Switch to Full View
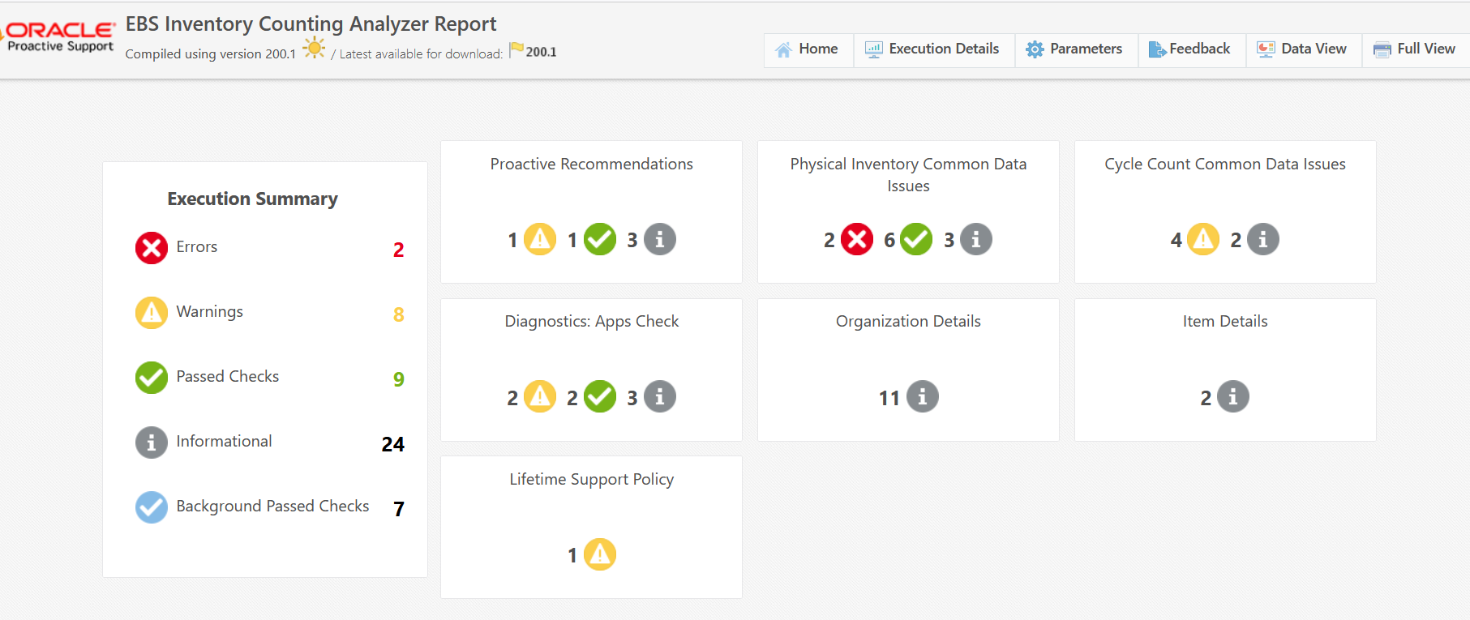1470x620 pixels. coord(1416,49)
